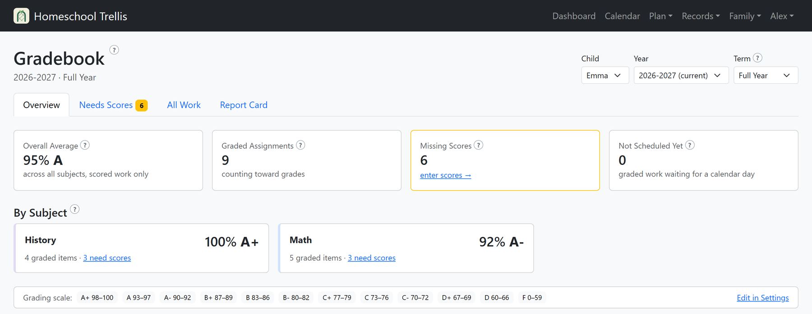The image size is (812, 314).
Task: Click the 2026-2027 · Full Year subtitle
Action: click(55, 77)
